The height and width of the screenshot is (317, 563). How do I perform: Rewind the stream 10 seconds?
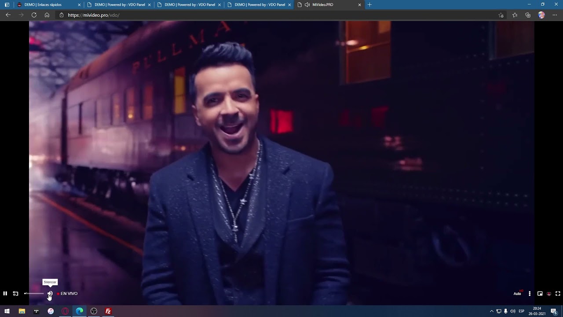click(15, 294)
